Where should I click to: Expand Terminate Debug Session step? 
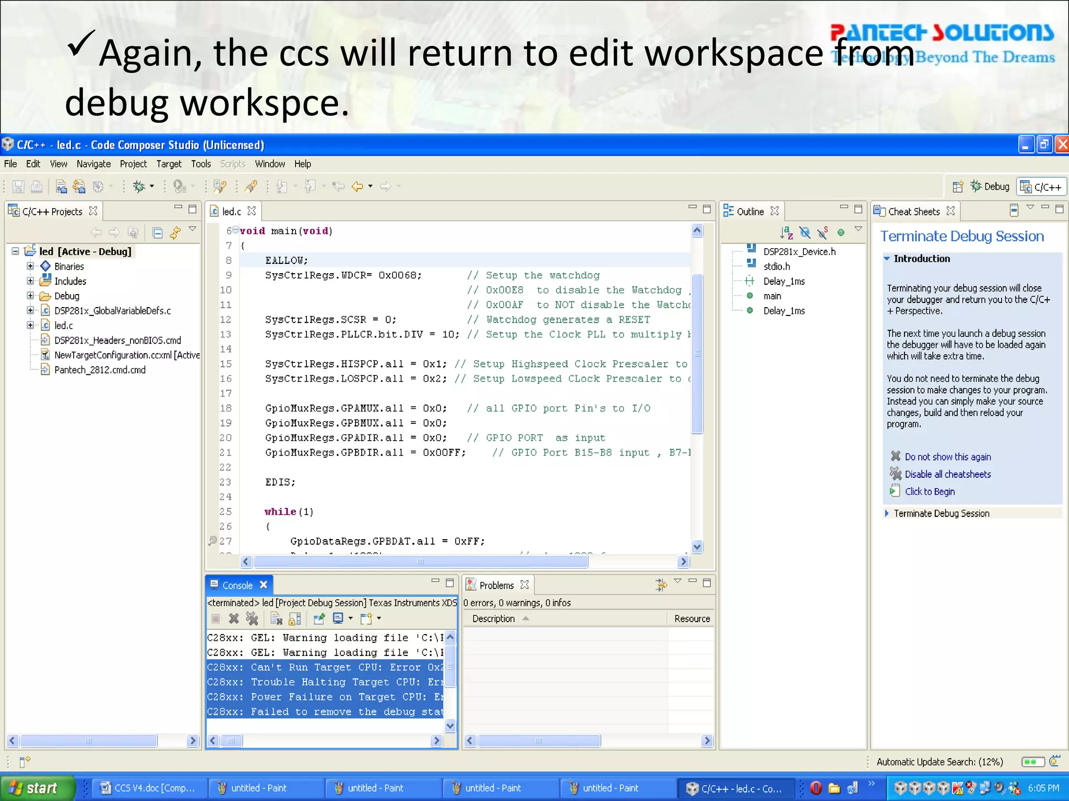click(886, 513)
